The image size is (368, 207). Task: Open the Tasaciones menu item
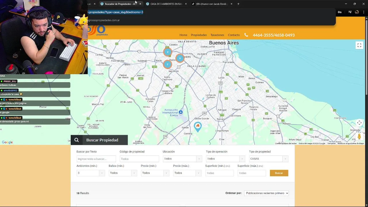(217, 35)
